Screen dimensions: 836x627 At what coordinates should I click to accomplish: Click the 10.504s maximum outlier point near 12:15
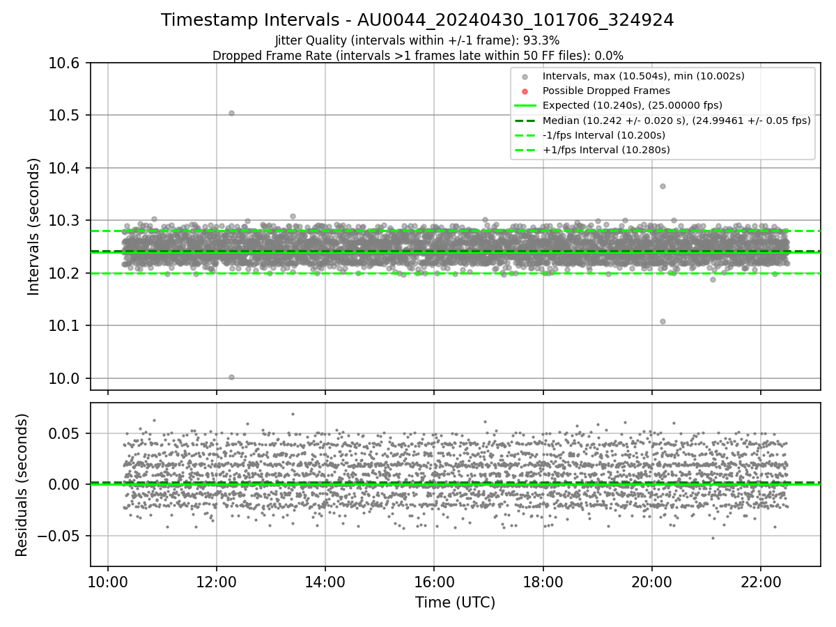231,113
